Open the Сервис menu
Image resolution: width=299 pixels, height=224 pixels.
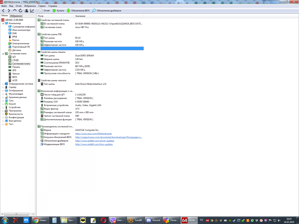click(42, 6)
